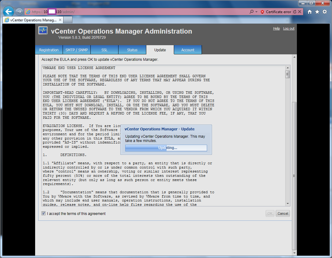This screenshot has height=258, width=332.
Task: Open the browser Tools gear icon
Action: (x=325, y=12)
